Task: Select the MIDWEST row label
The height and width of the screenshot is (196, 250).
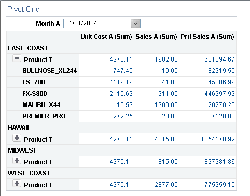Action: pos(22,150)
